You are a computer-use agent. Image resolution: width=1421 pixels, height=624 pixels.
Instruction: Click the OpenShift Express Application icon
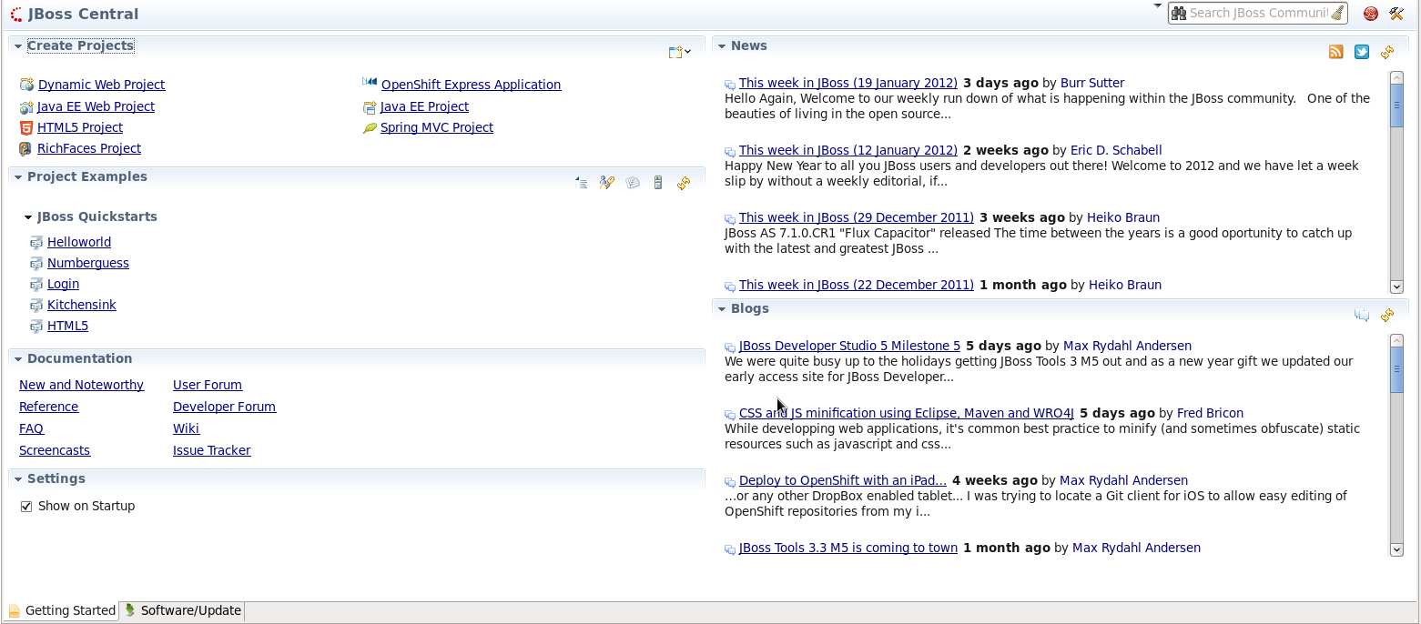tap(370, 83)
